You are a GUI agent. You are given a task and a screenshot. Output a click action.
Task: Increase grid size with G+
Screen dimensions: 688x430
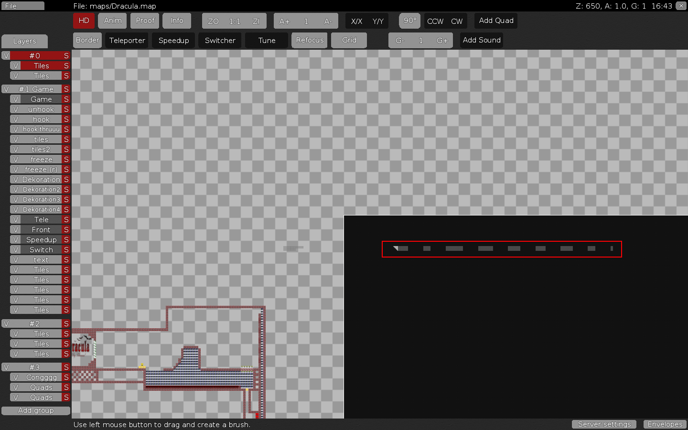coord(442,41)
